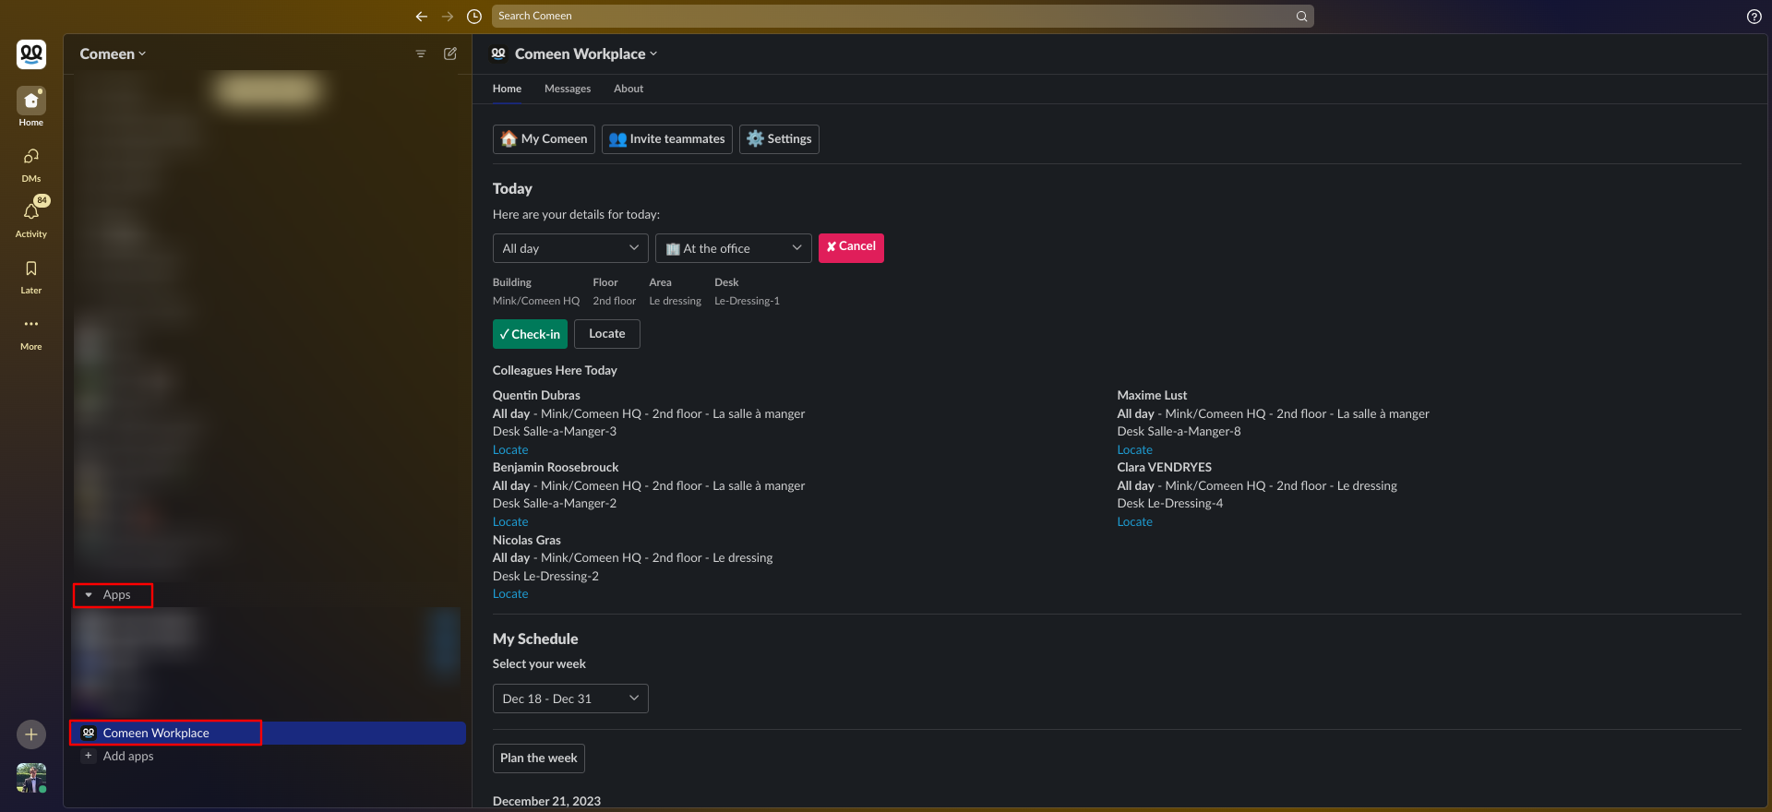Open the Settings button

(779, 139)
